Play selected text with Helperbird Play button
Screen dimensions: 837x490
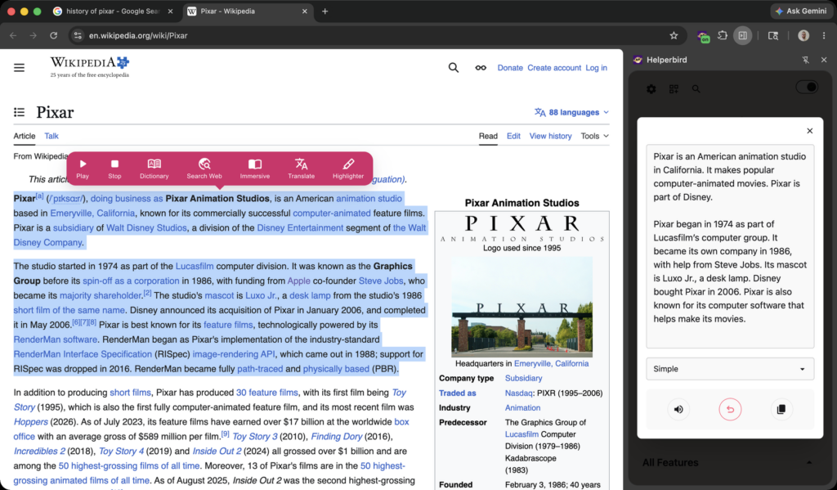click(83, 169)
